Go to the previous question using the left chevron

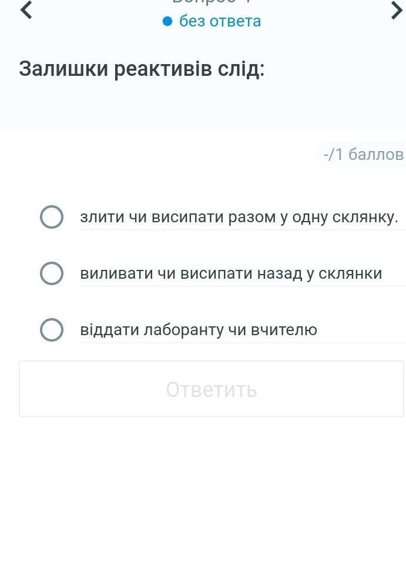tap(26, 10)
